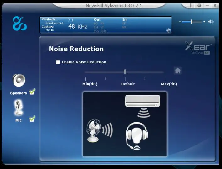Click the 'Speakers Out' playback text
The height and width of the screenshot is (169, 222).
(55, 23)
